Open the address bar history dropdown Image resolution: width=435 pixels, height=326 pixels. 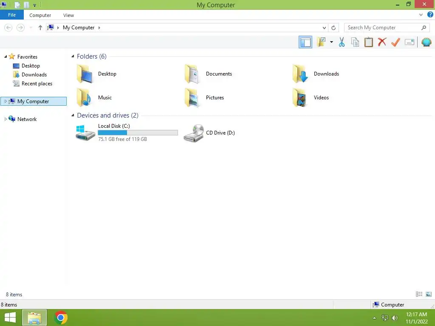(324, 28)
